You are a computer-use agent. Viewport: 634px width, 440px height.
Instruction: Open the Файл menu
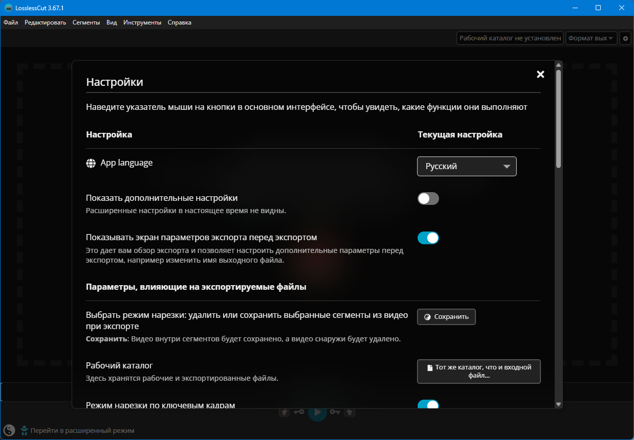(x=11, y=22)
